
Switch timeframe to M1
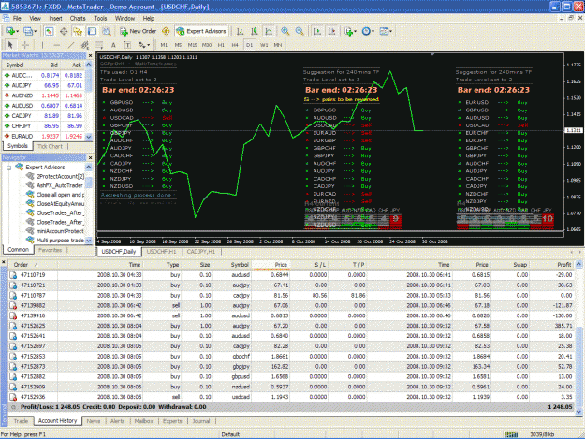pyautogui.click(x=164, y=45)
